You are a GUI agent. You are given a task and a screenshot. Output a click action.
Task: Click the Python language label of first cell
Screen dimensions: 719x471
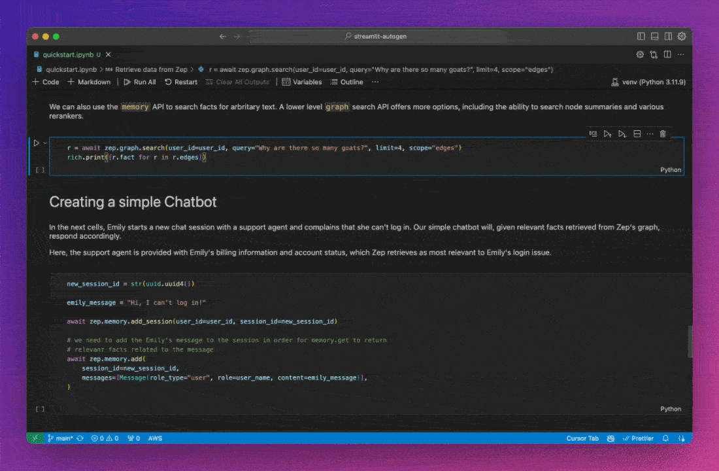[671, 170]
